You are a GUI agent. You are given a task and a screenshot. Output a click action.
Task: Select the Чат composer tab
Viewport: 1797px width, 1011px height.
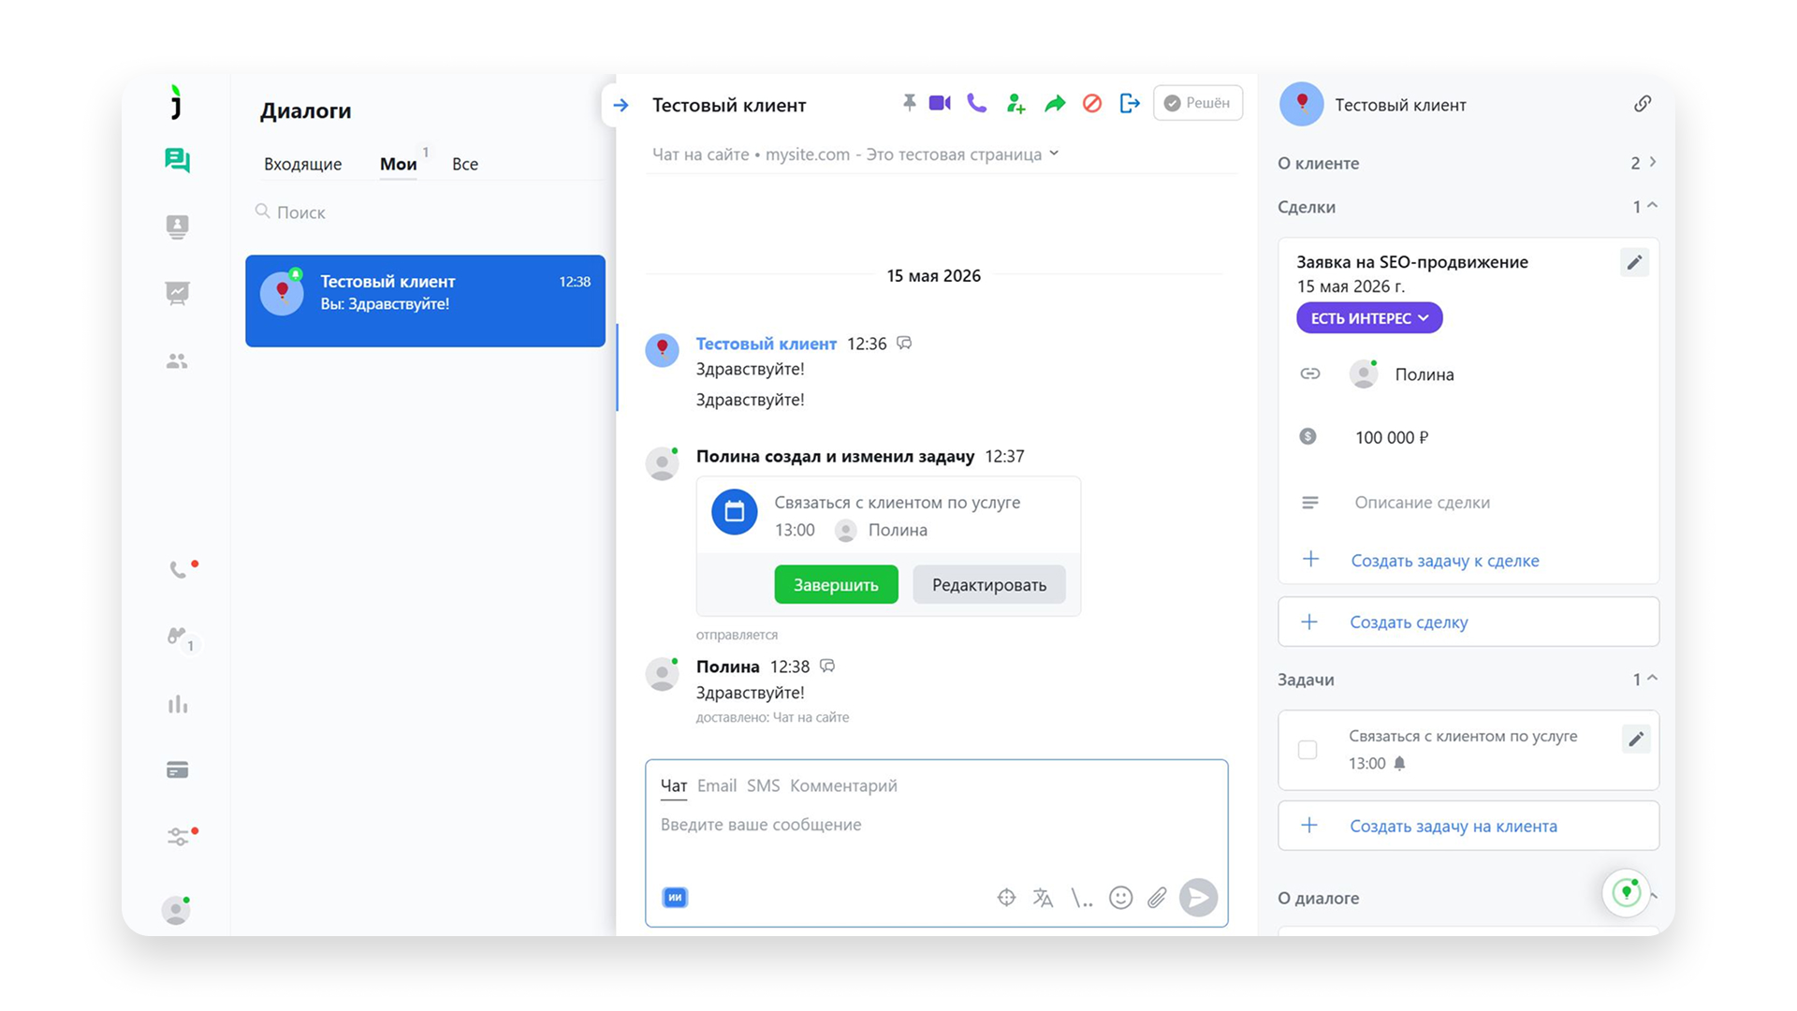674,785
